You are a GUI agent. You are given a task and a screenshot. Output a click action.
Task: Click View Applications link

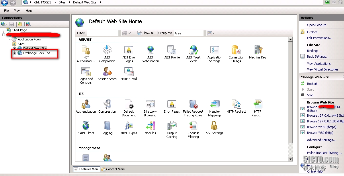[319, 64]
